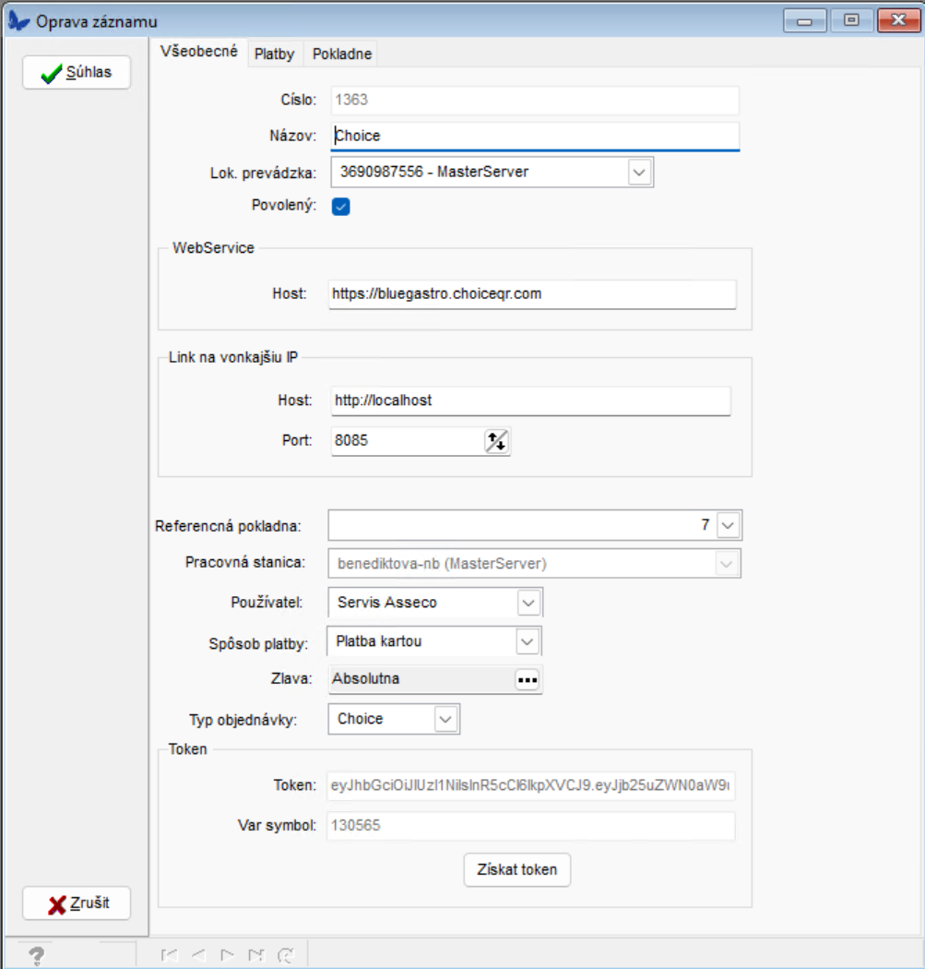
Task: Open the Referencná pokladna dropdown
Action: pos(728,525)
